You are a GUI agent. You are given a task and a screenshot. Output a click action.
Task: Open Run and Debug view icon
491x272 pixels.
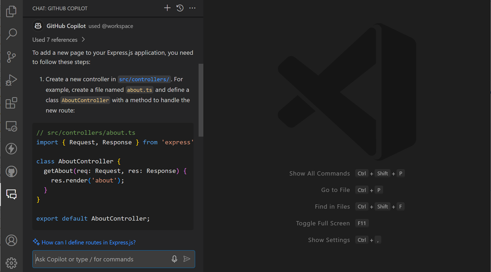11,80
